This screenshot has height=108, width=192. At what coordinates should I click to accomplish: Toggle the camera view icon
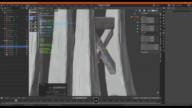(137, 29)
